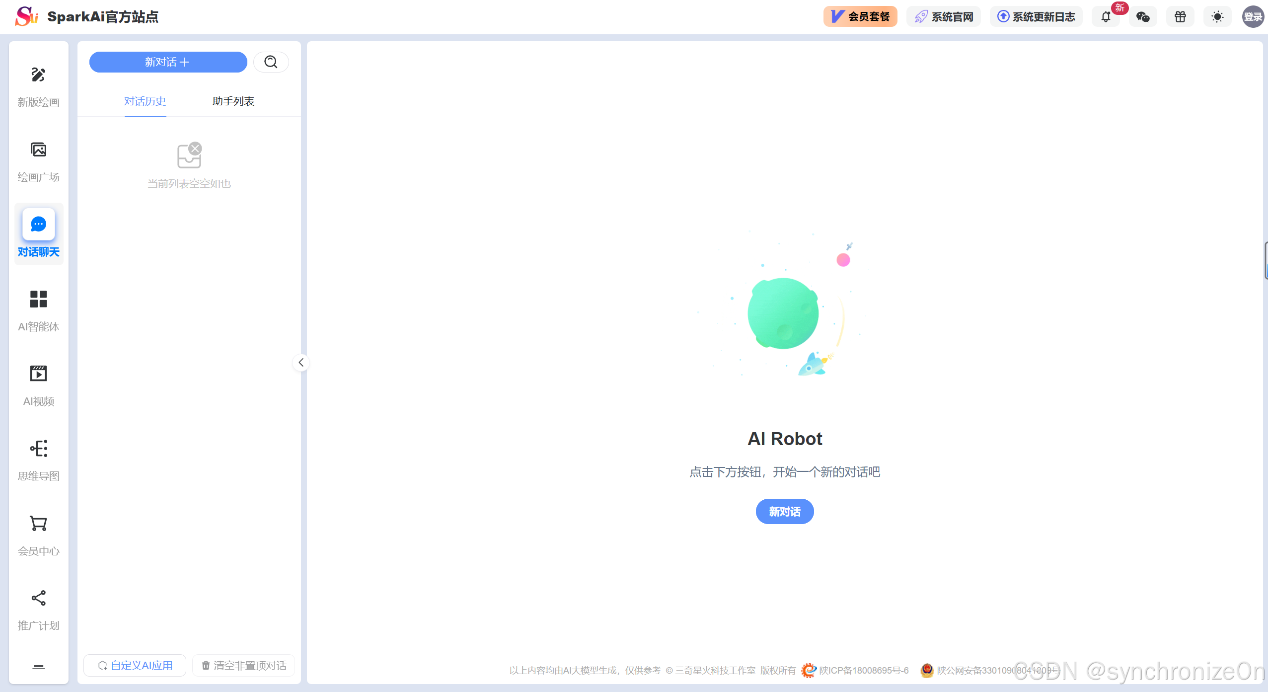This screenshot has height=692, width=1268.
Task: Open the 会员套餐 membership button
Action: [860, 17]
